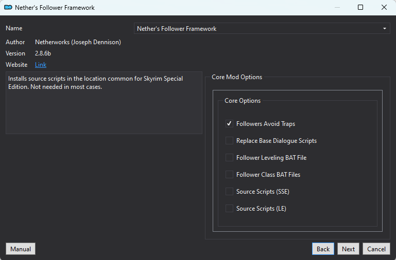Tick Follower Leveling BAT File checkbox

point(229,157)
